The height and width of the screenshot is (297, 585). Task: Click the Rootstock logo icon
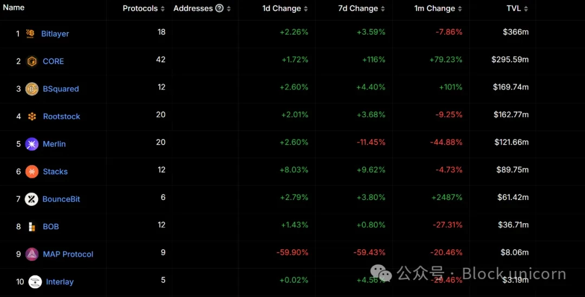tap(32, 117)
